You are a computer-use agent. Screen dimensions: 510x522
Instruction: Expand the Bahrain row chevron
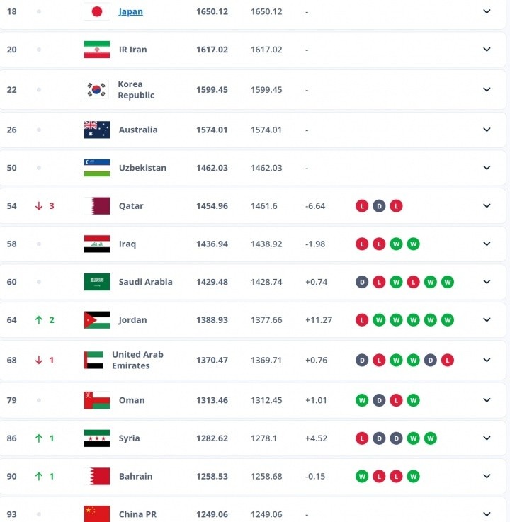(x=487, y=476)
